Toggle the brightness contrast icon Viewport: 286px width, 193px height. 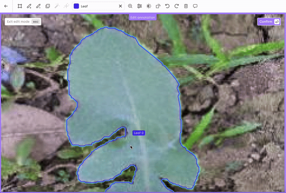coord(149,6)
